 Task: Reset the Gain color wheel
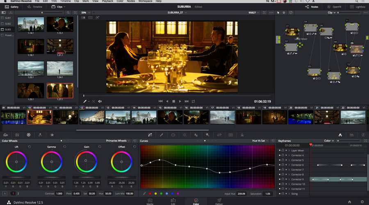click(x=100, y=147)
